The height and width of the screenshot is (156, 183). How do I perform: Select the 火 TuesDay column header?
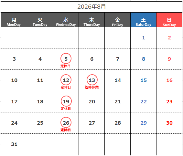40,20
